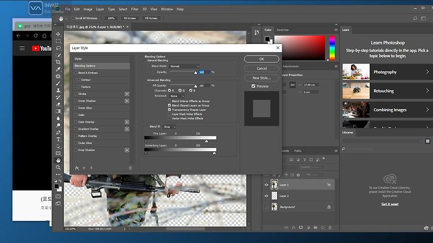The image size is (433, 243).
Task: Click the fx icon in Layer Style dialog
Action: coord(77,168)
